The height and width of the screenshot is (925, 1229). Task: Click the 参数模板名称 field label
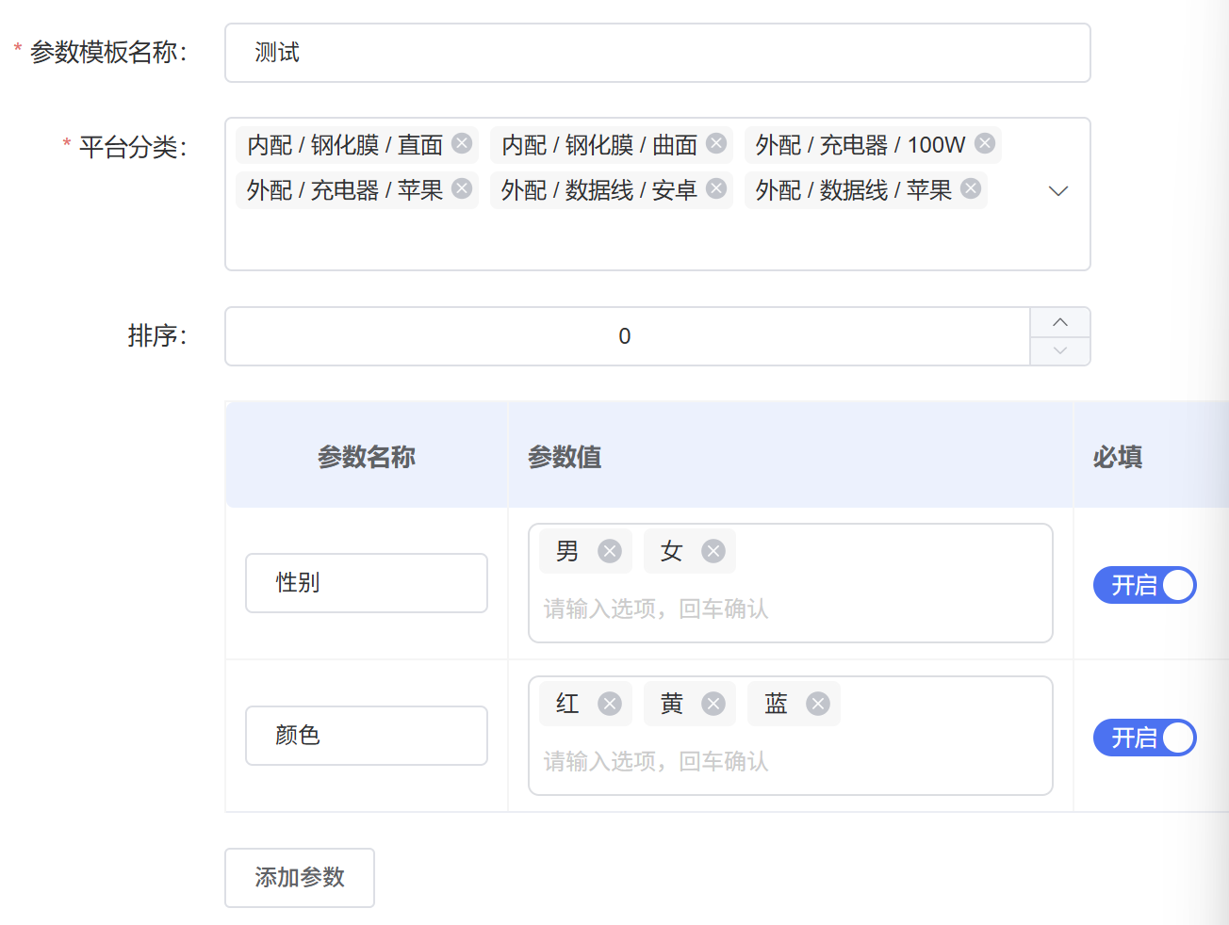pyautogui.click(x=108, y=52)
